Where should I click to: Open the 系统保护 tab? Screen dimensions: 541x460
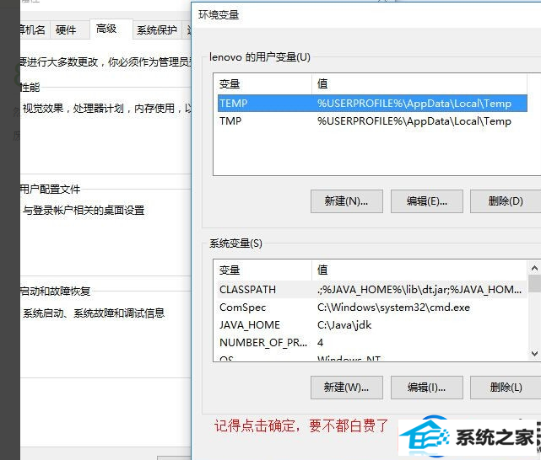157,30
